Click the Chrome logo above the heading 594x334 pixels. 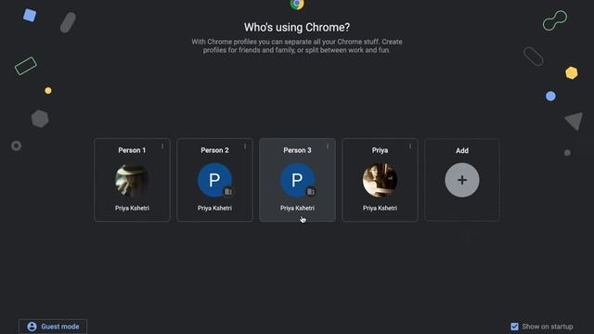coord(297,4)
